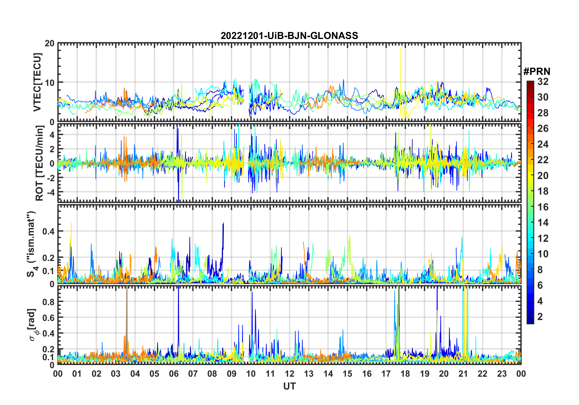Click S4 axis tick label 0.2
This screenshot has height=405, width=579.
point(48,258)
